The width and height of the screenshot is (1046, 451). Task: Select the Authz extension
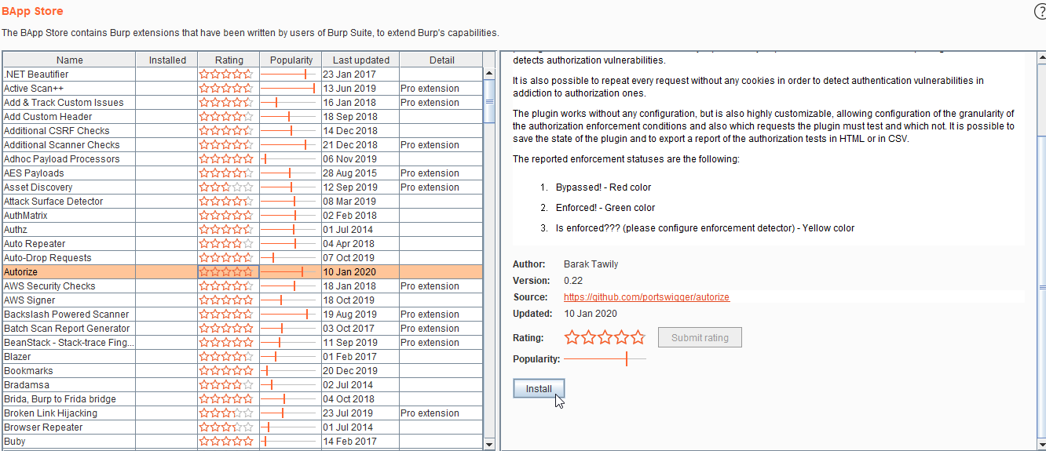(x=242, y=229)
